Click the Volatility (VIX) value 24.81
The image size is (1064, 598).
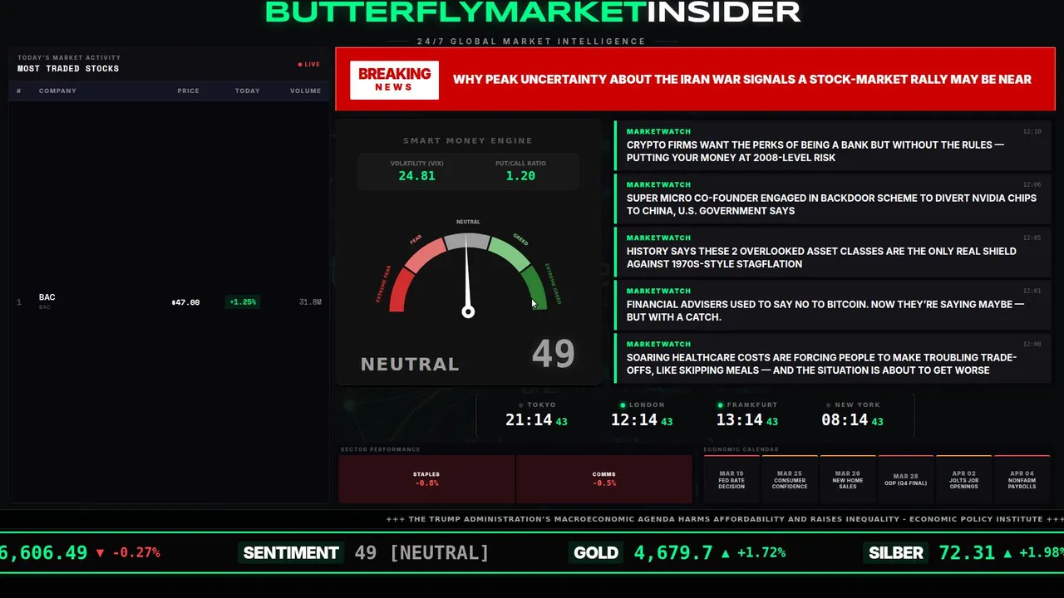(416, 176)
